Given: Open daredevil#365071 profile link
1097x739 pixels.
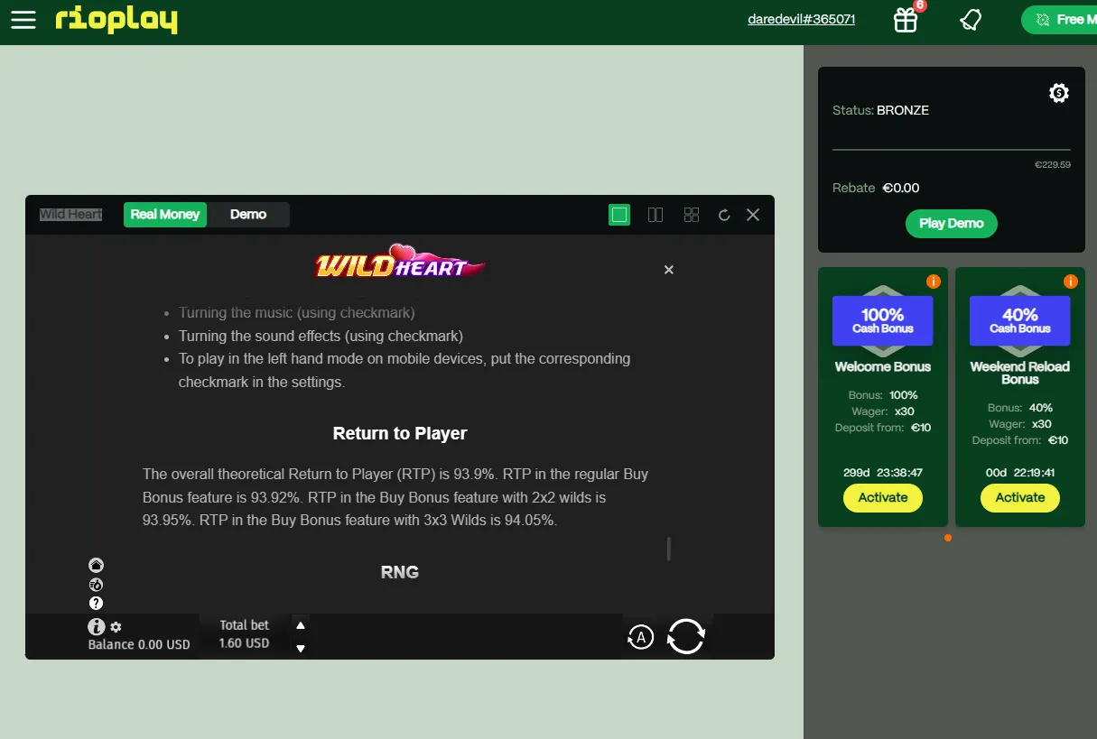Looking at the screenshot, I should (x=802, y=19).
